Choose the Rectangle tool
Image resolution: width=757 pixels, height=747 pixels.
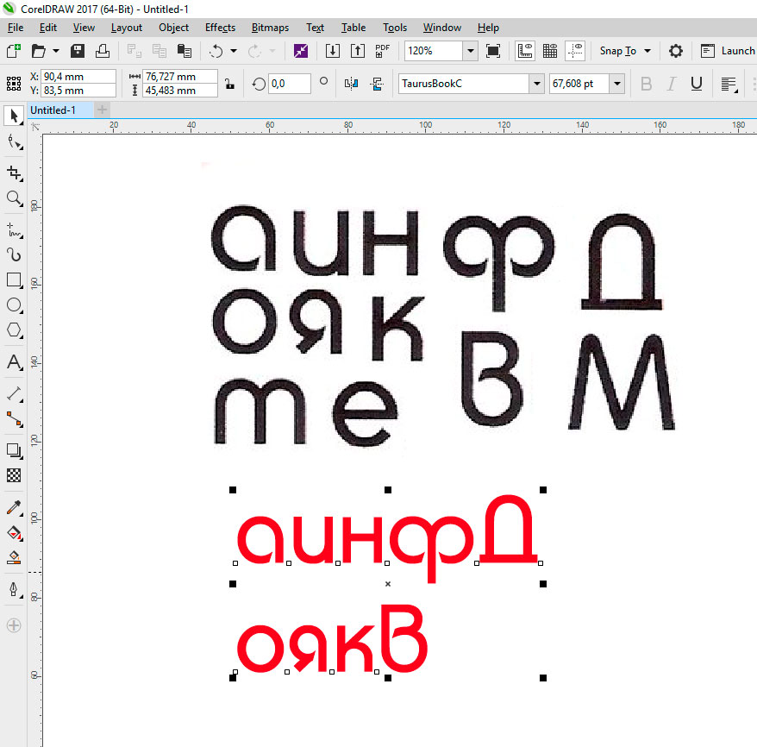pos(14,279)
